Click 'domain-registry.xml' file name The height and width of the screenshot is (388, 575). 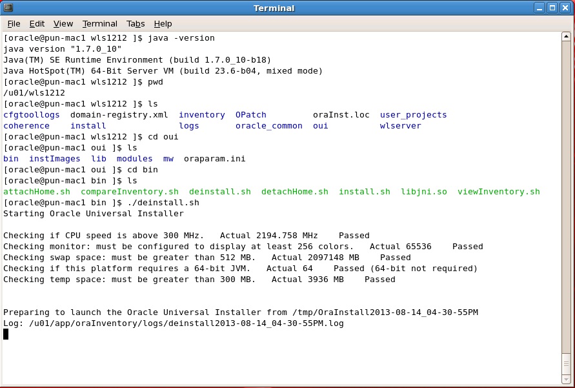119,115
